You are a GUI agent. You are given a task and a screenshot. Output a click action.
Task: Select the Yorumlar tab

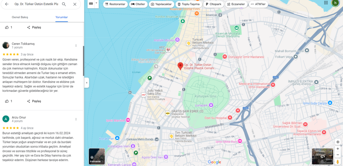tap(62, 17)
